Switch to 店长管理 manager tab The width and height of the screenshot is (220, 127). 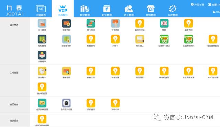pos(129,11)
